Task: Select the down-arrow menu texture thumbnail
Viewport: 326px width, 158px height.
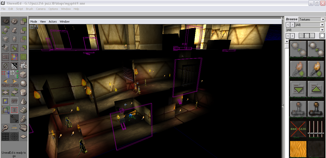Action: pos(298,89)
